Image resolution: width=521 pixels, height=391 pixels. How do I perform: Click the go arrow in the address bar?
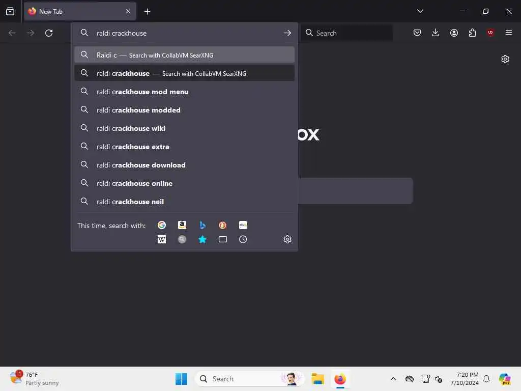(287, 33)
